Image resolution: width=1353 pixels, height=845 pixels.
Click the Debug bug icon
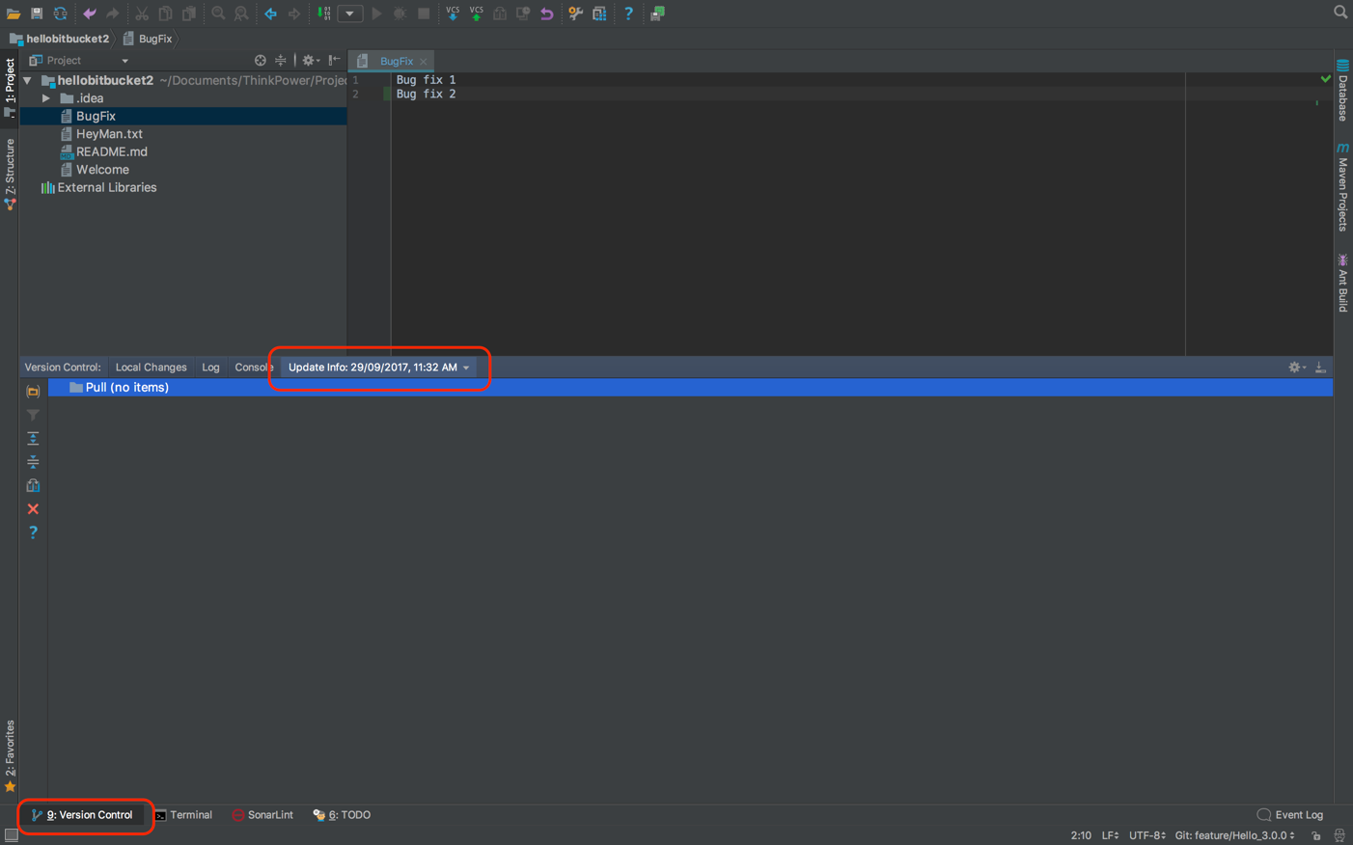pos(400,14)
